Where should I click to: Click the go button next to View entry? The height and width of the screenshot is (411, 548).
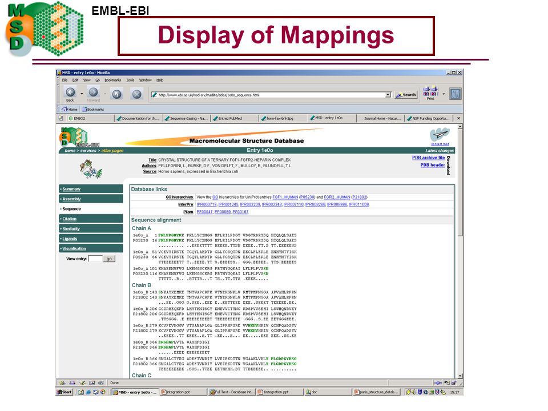[x=109, y=259]
